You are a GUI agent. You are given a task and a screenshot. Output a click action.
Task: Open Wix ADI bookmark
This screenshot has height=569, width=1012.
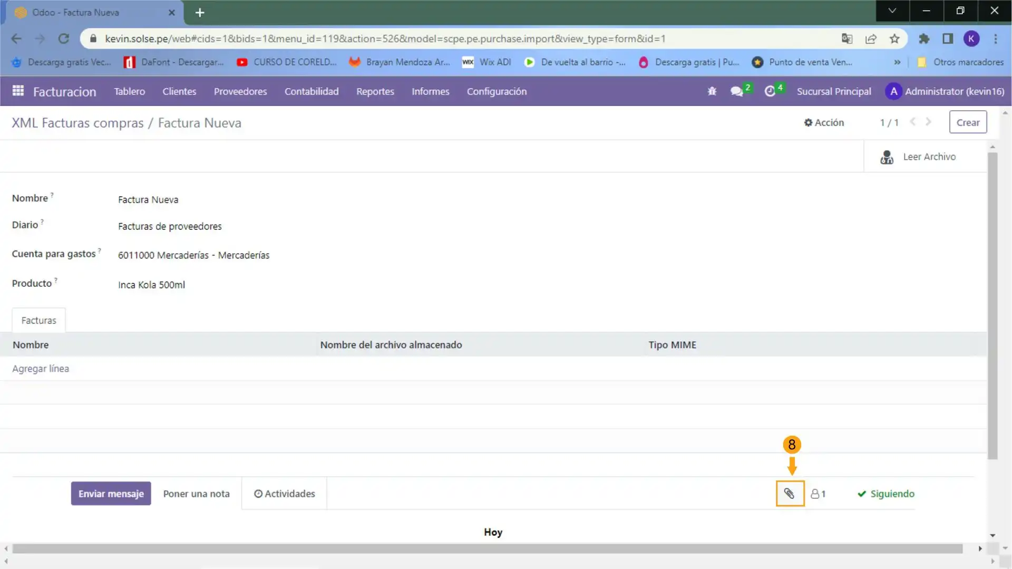point(486,62)
